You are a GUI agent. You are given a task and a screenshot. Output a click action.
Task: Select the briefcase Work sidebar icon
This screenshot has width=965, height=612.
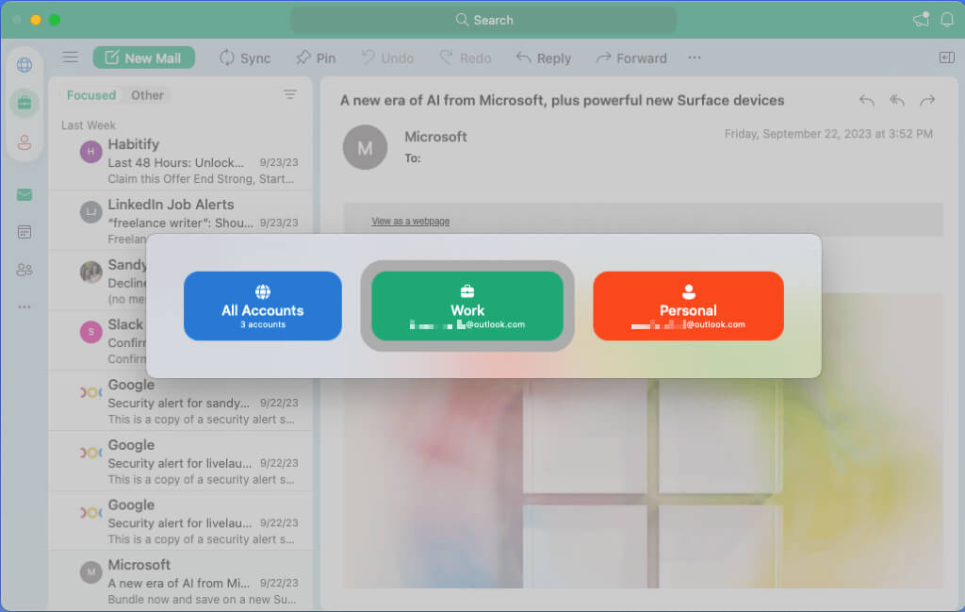(25, 103)
